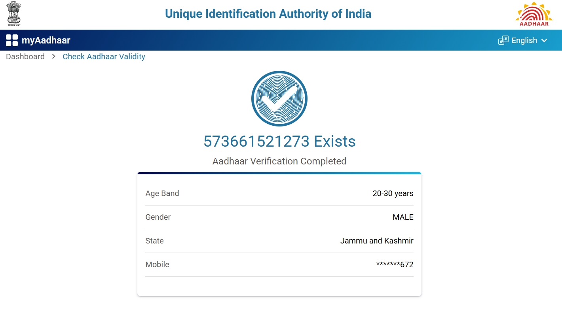Click the masked mobile number value
The width and height of the screenshot is (562, 317).
(x=395, y=264)
